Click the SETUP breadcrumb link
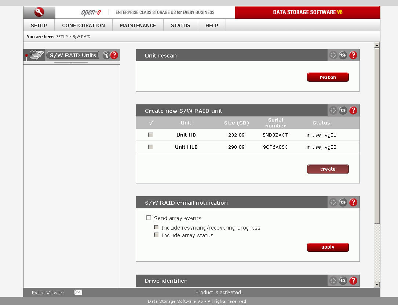398x305 pixels. tap(62, 37)
